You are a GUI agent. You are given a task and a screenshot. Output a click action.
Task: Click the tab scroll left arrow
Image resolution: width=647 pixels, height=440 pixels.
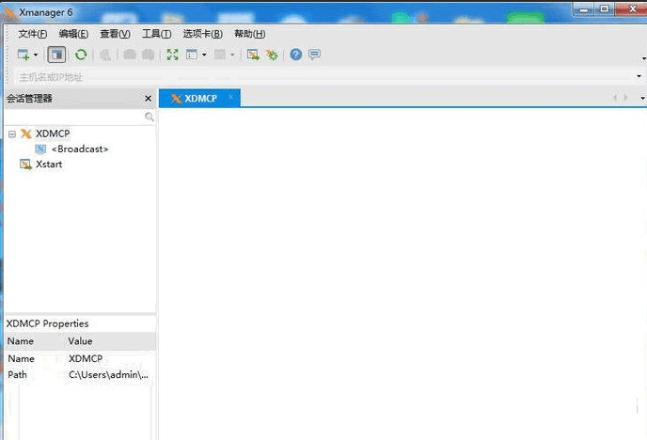pyautogui.click(x=615, y=98)
